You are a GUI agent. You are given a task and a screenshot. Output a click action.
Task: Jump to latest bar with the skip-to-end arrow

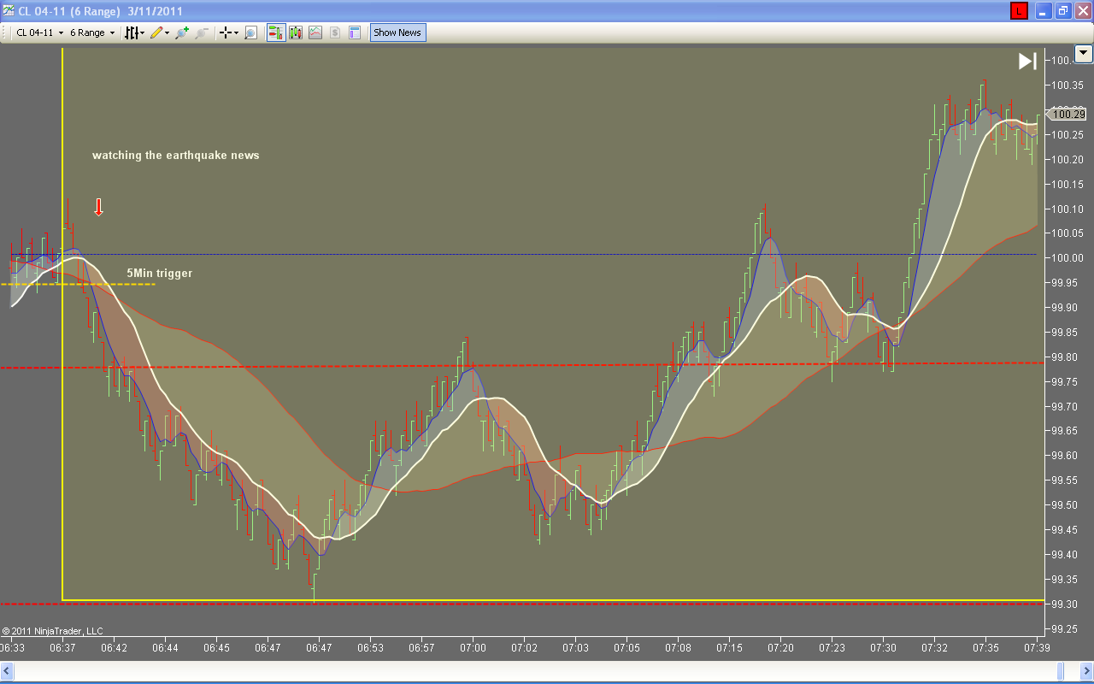coord(1027,61)
